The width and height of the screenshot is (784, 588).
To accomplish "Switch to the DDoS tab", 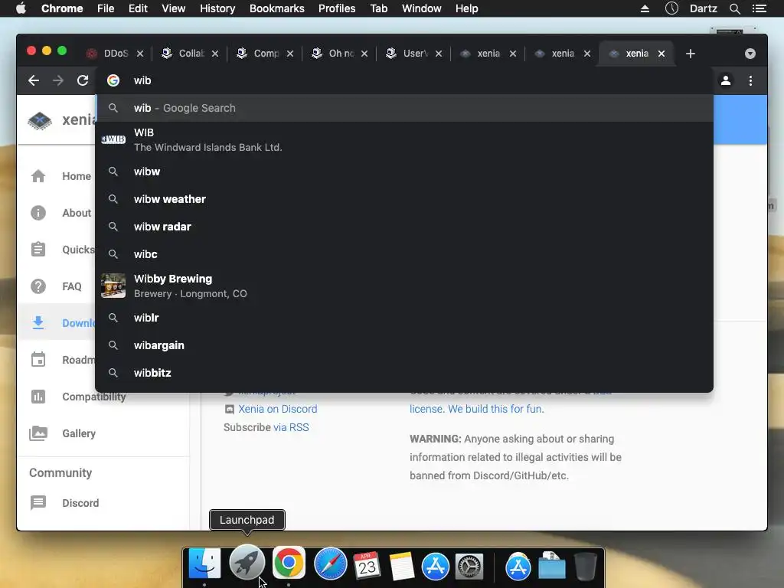I will click(x=115, y=54).
